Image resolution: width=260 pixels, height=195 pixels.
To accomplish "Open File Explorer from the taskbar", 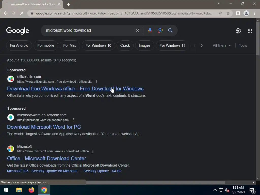I will click(x=19, y=190).
